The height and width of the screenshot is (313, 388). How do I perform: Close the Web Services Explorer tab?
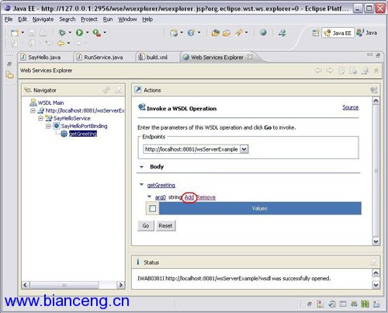(250, 57)
